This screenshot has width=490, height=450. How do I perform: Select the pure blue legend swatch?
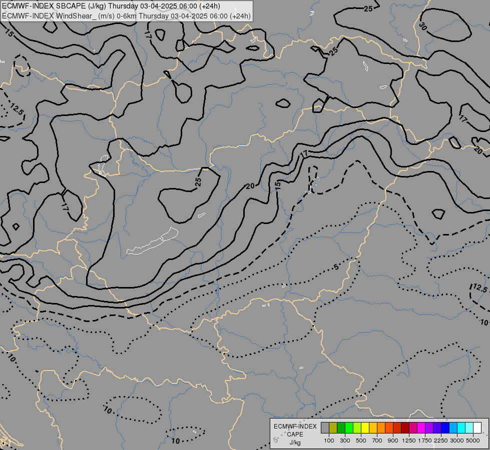tap(445, 427)
